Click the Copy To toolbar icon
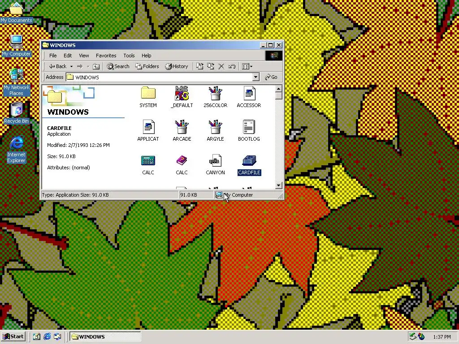The height and width of the screenshot is (344, 459). click(x=211, y=66)
